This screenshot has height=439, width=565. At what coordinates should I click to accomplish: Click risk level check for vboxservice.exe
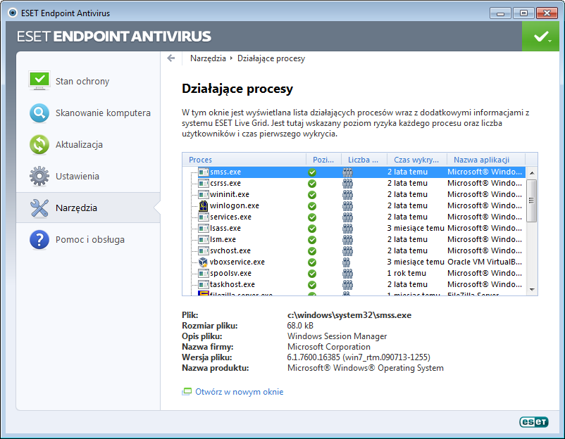(x=312, y=262)
